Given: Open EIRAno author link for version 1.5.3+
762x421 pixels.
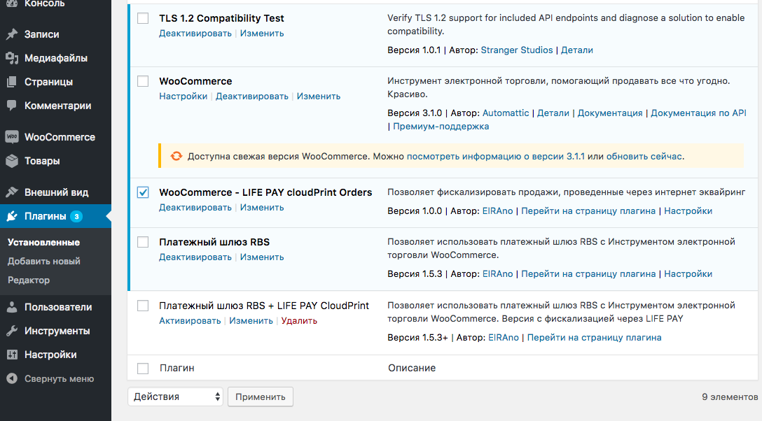Looking at the screenshot, I should pos(504,338).
